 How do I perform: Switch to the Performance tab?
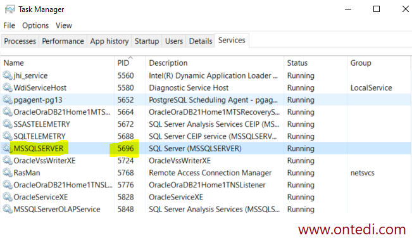click(x=63, y=41)
